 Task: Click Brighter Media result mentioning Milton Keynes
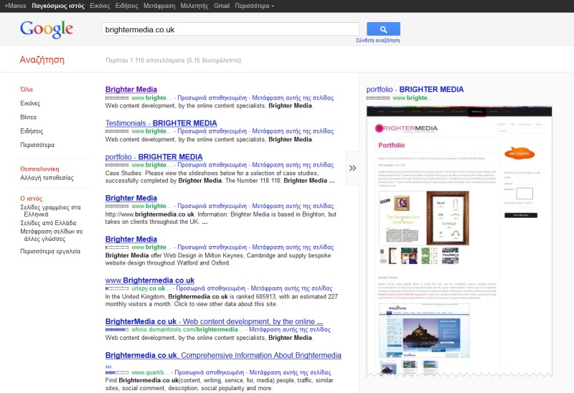[x=131, y=239]
